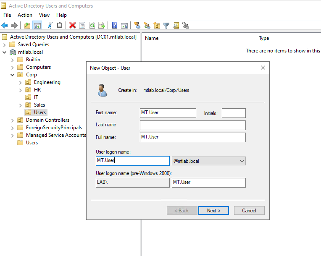Open the Help menu

(61, 15)
